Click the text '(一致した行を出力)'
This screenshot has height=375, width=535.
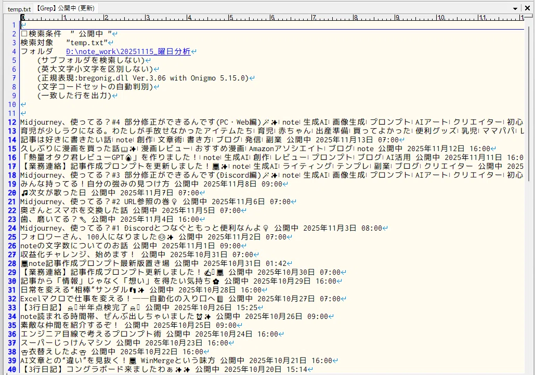[x=74, y=96]
